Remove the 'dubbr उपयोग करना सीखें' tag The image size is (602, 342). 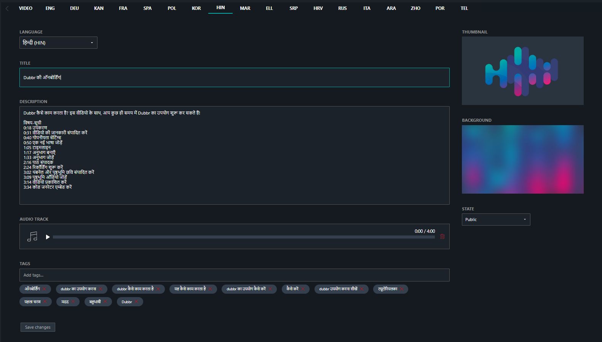[x=362, y=289]
